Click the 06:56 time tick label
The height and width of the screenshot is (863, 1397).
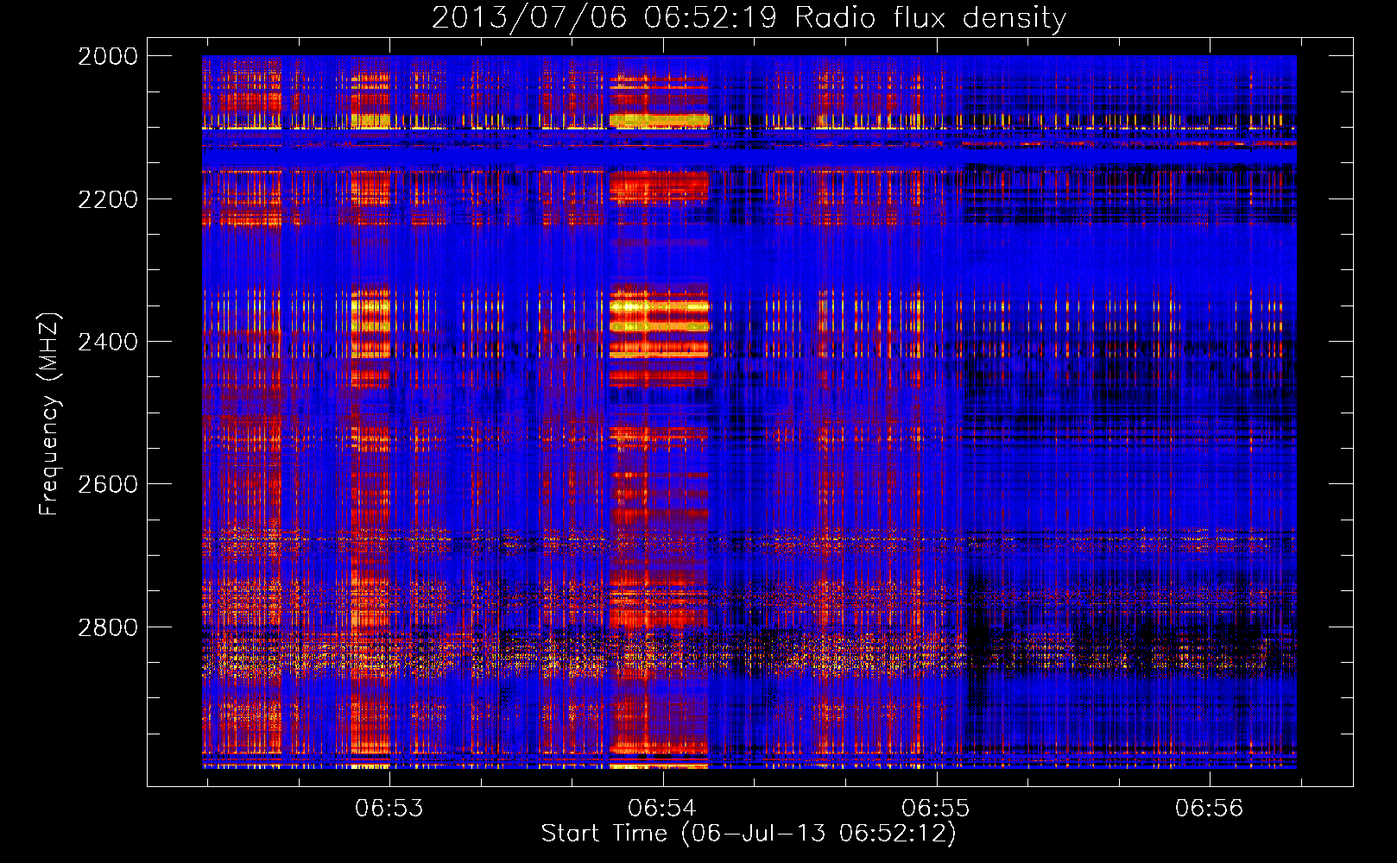coord(1209,808)
